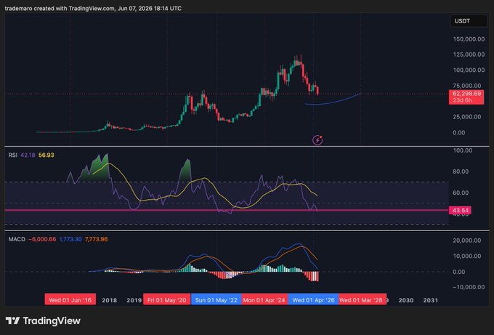494x335 pixels.
Task: Select the Wed 01 Apr '26 date marker
Action: click(x=313, y=300)
